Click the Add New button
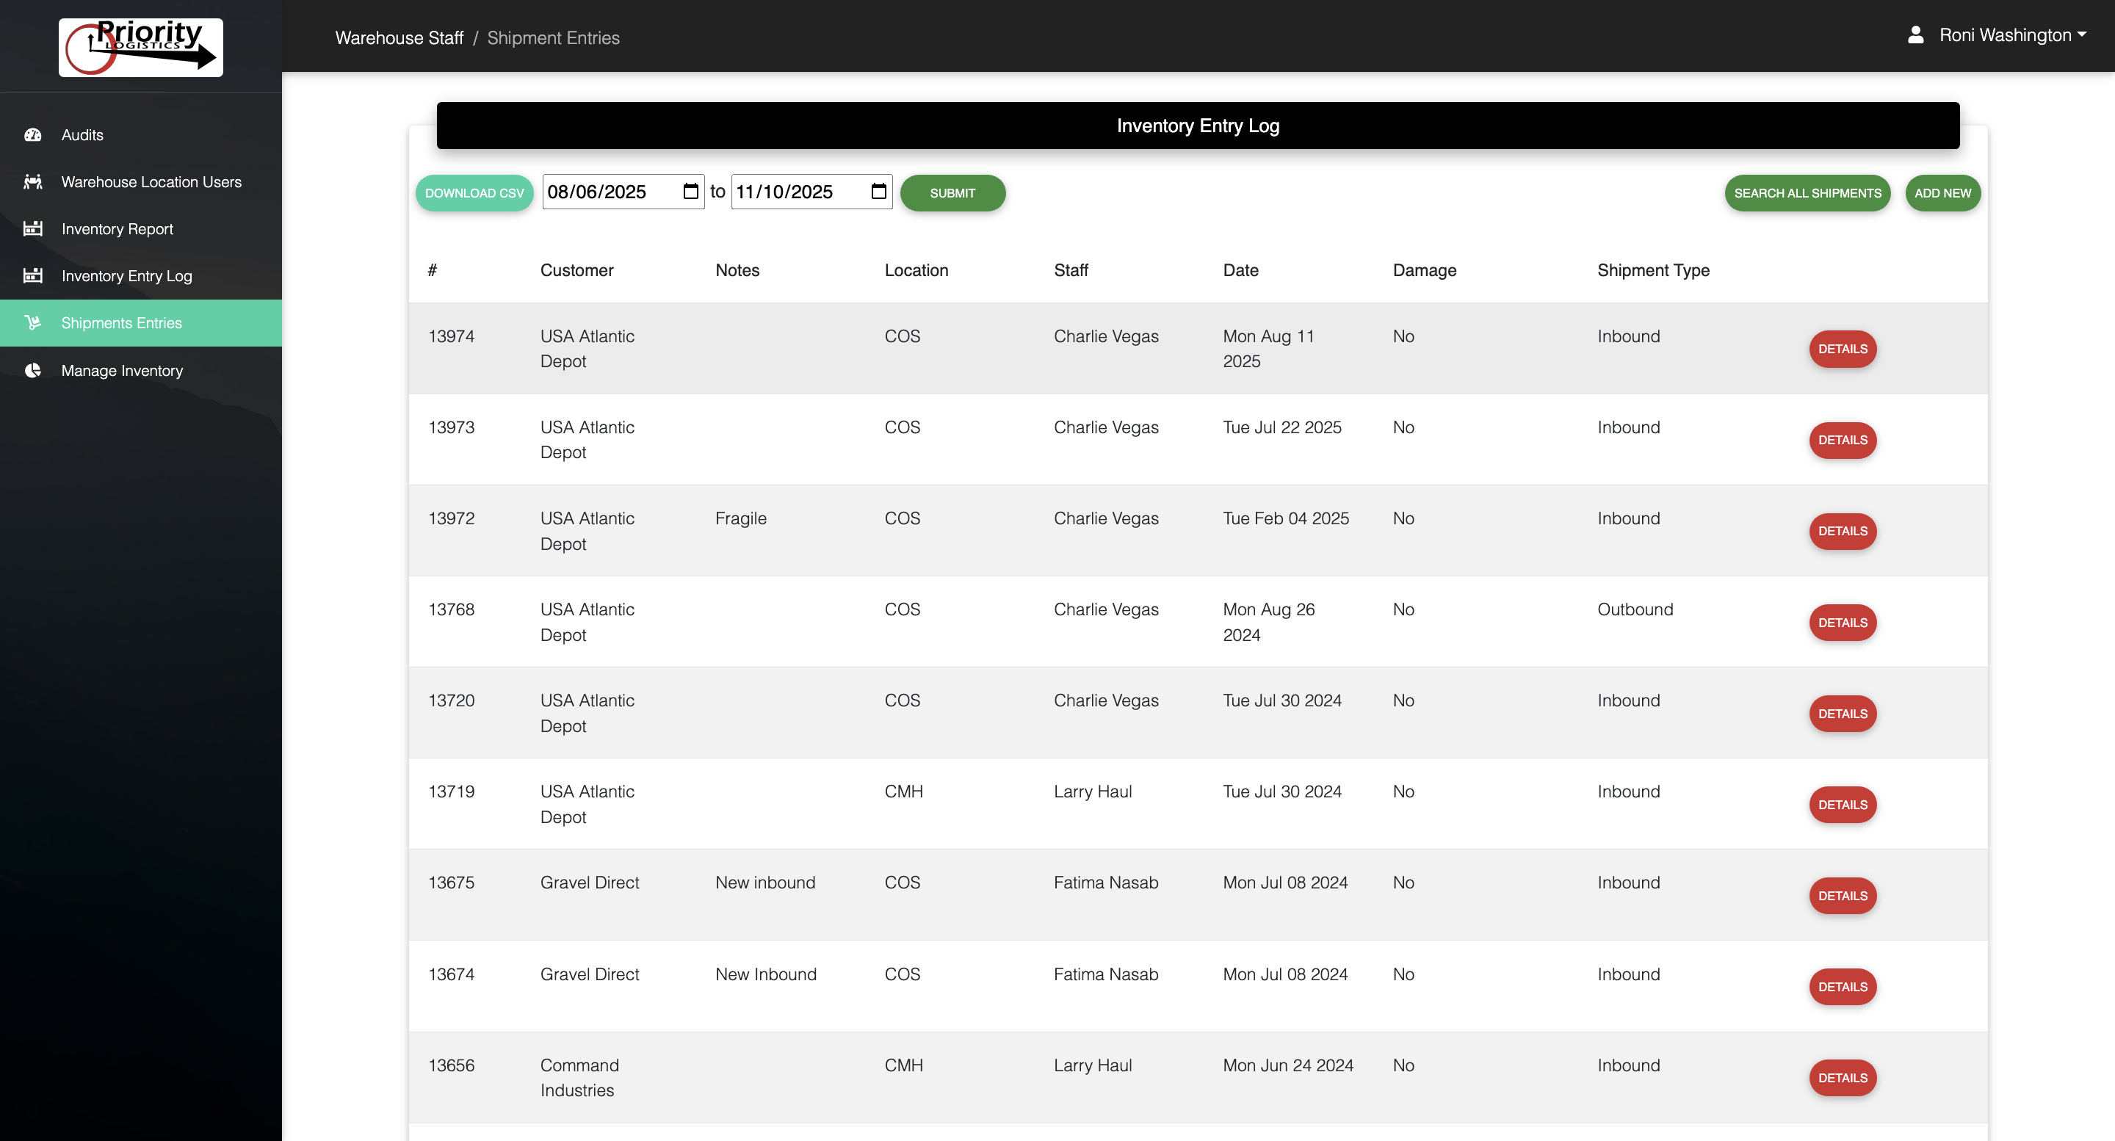 tap(1942, 193)
